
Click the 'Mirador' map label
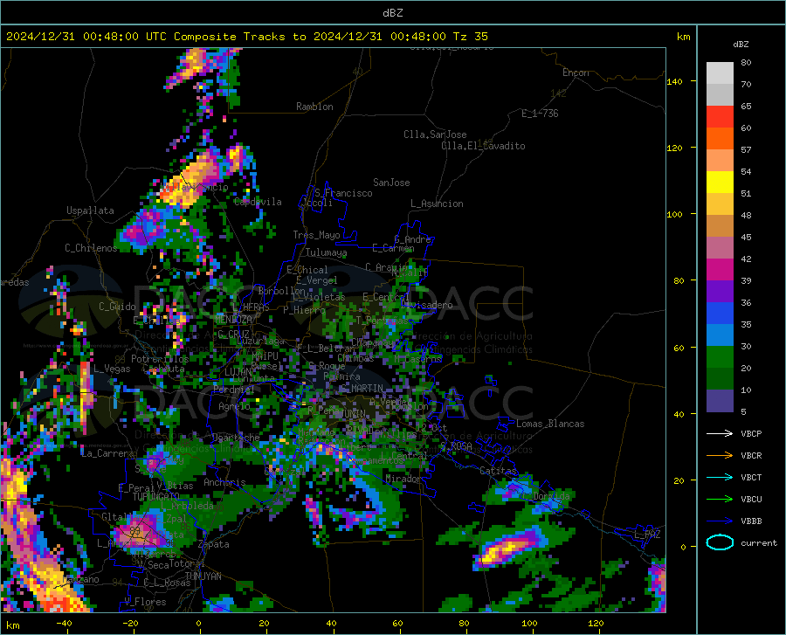[x=403, y=479]
